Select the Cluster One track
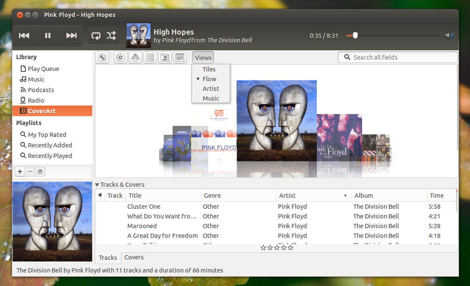The height and width of the screenshot is (286, 470). click(x=276, y=207)
